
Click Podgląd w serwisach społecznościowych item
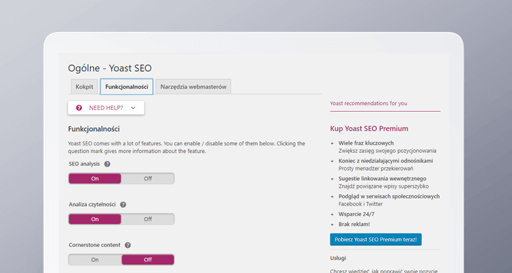point(389,197)
